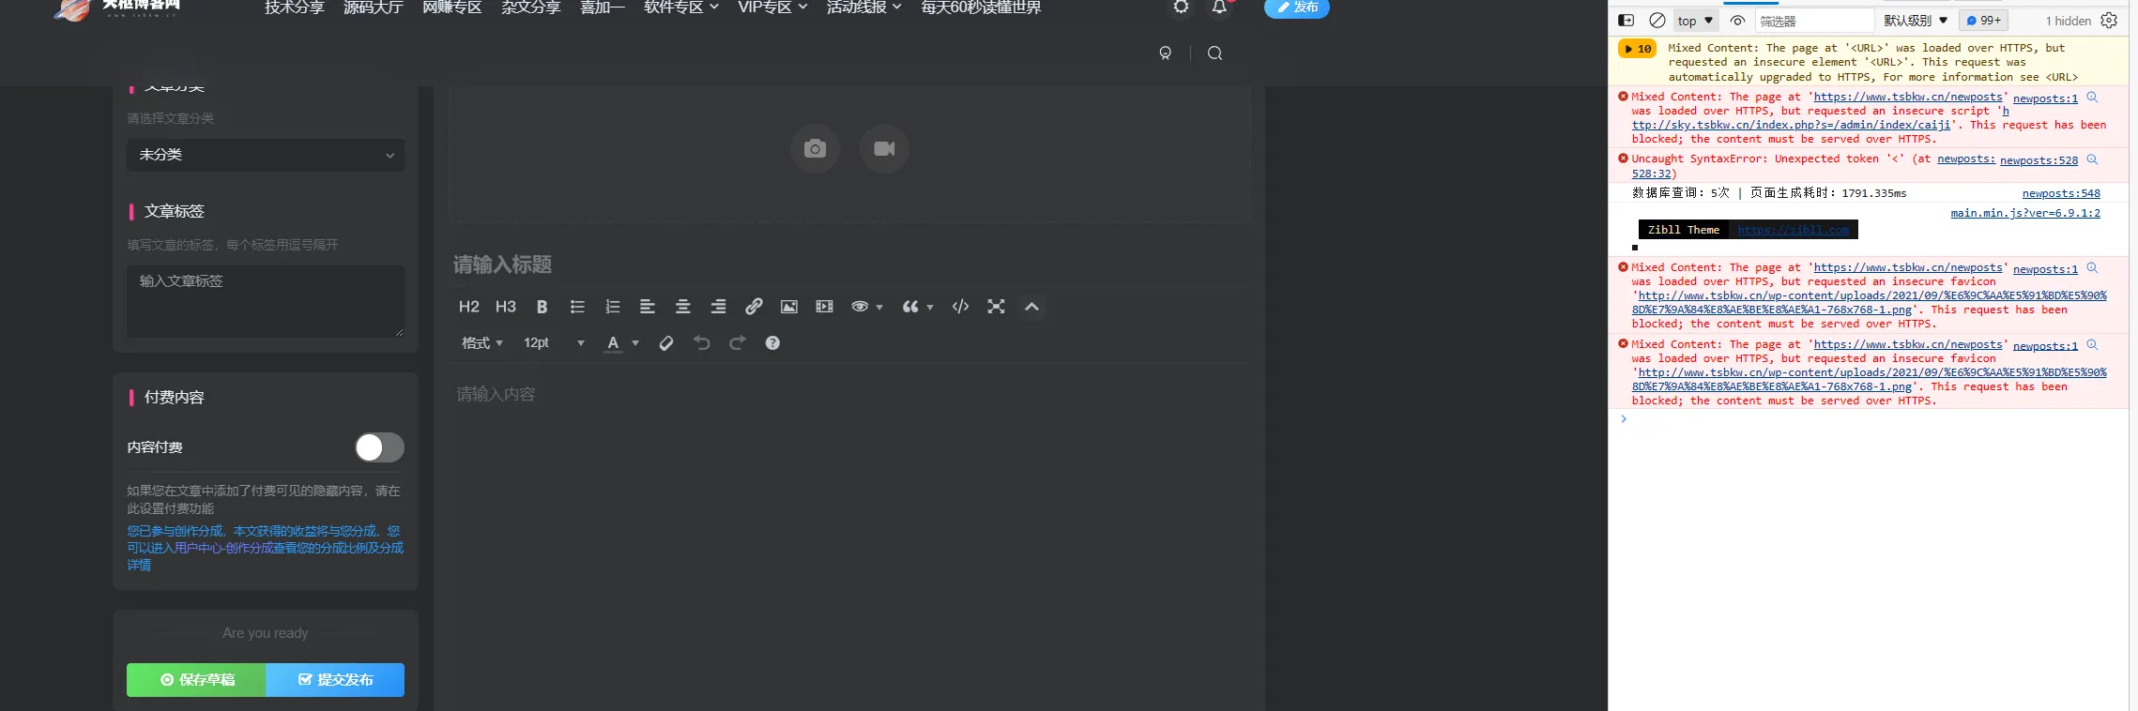Open the newposts:548 source link
Screen dimensions: 2138x711
coord(2061,193)
